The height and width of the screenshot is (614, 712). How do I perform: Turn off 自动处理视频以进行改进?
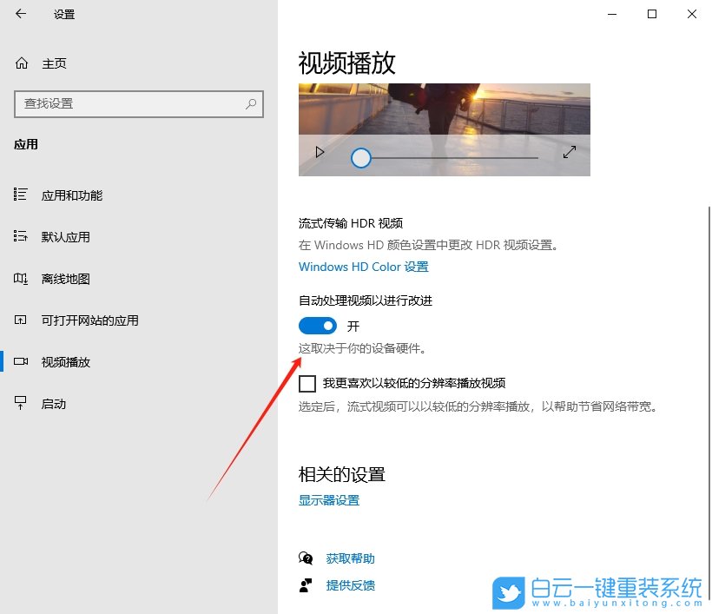click(317, 325)
